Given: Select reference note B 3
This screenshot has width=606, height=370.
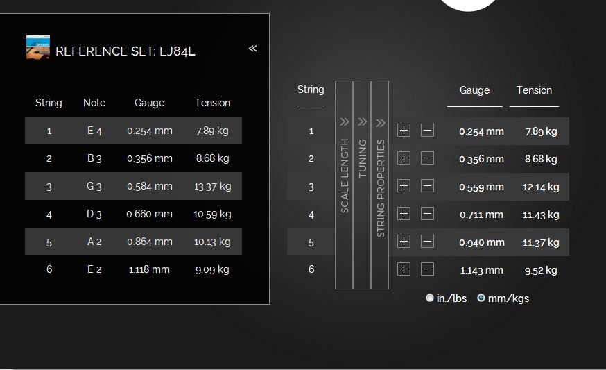Looking at the screenshot, I should (94, 158).
